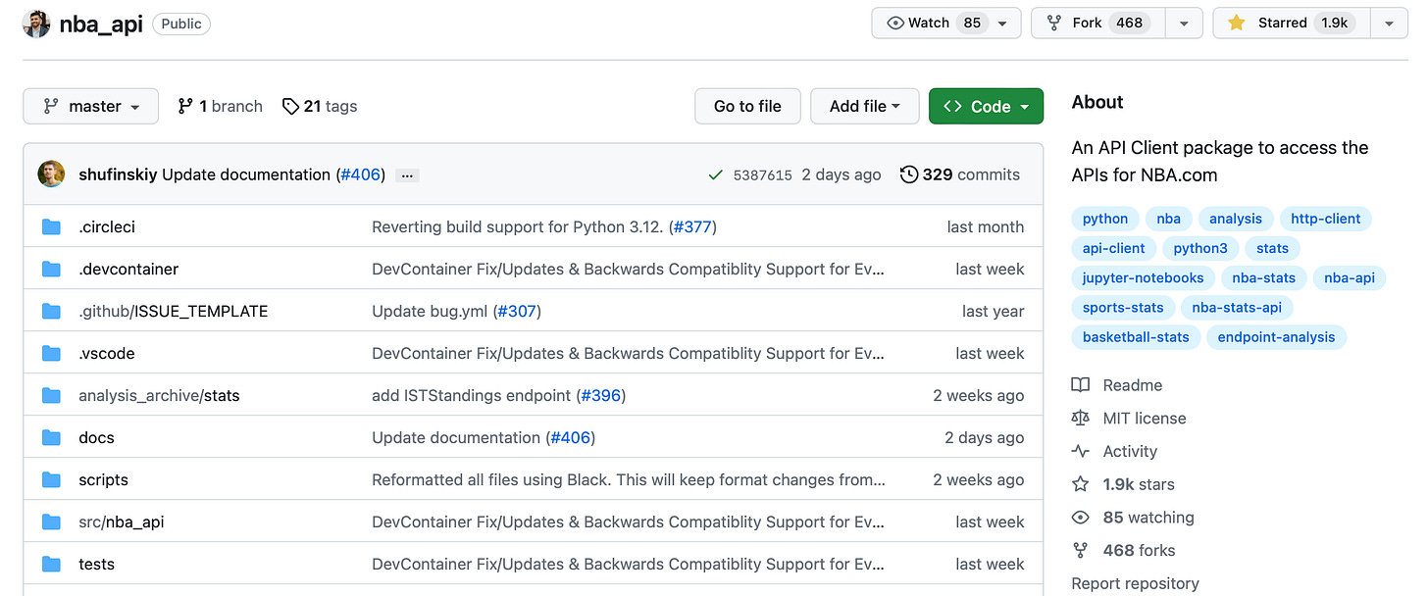Select the analysis topic tag
This screenshot has height=596, width=1428.
click(1236, 219)
